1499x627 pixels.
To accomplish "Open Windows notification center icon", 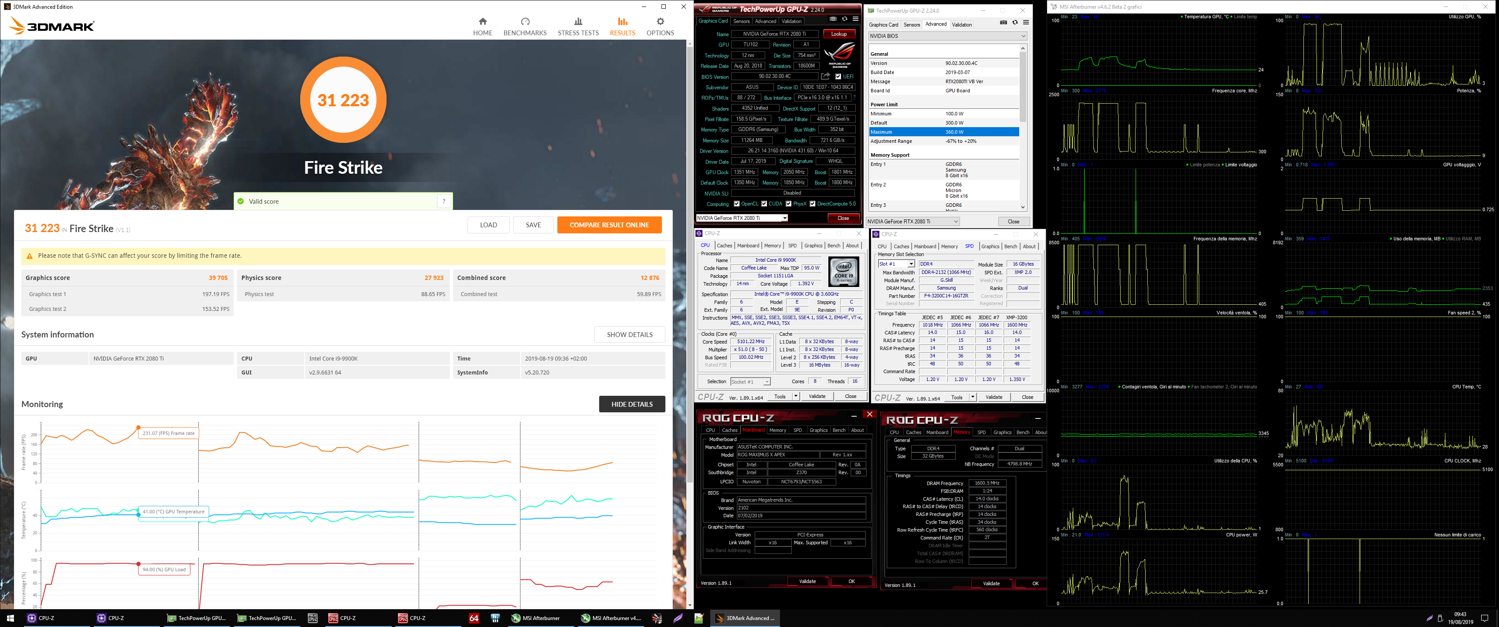I will click(1485, 618).
